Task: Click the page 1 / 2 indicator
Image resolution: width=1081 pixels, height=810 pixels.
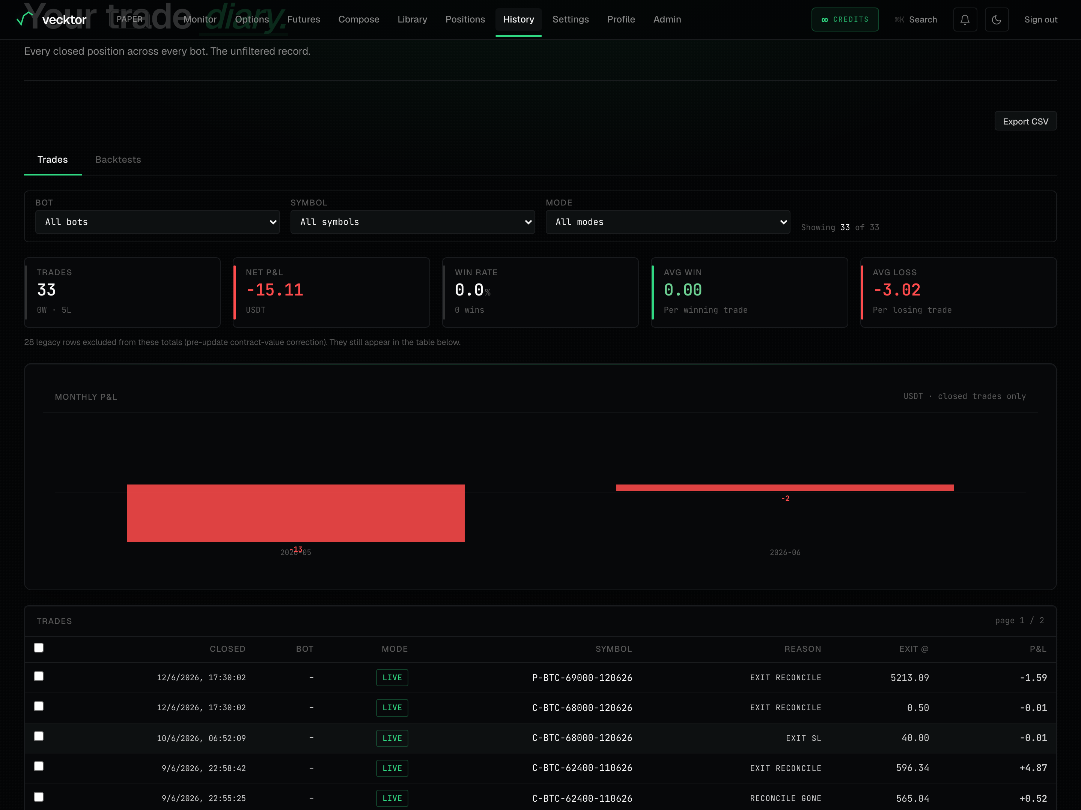Action: (1019, 621)
